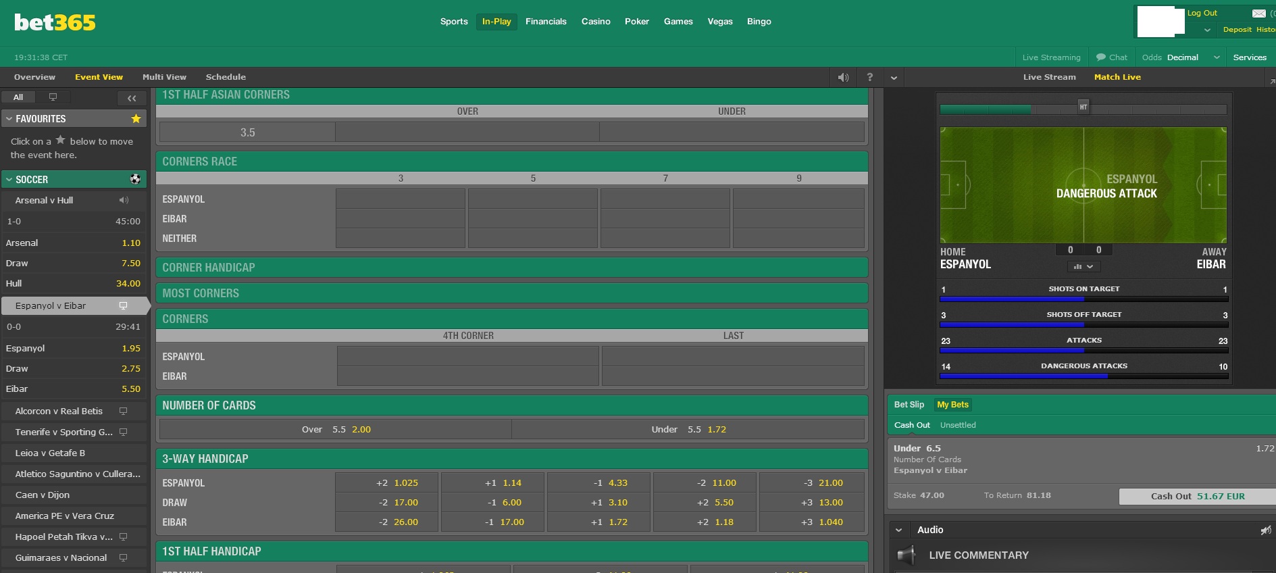Open the envelope messages icon
Screen dimensions: 1276x573
(1258, 13)
